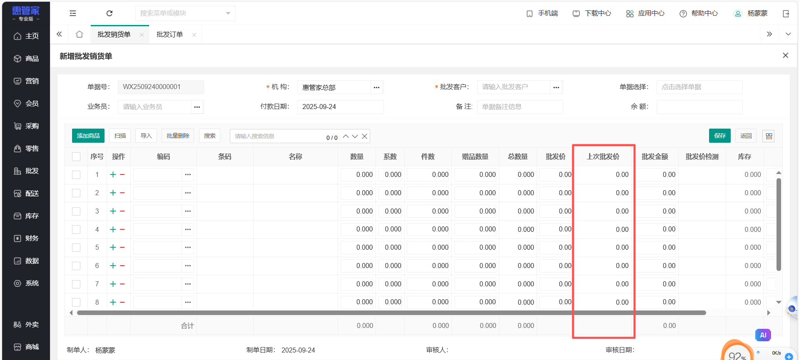Open the 业务员 selector ellipsis

coord(197,107)
